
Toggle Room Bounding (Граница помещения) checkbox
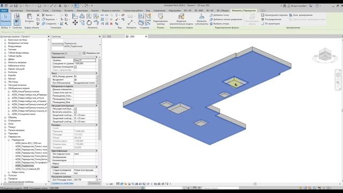click(x=76, y=66)
